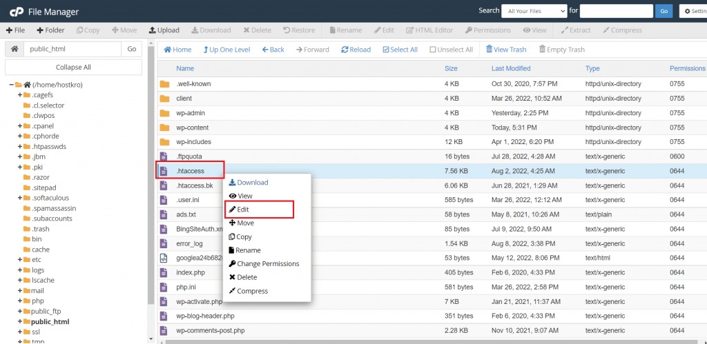Click the ads.txt file icon
This screenshot has width=707, height=344.
[164, 214]
